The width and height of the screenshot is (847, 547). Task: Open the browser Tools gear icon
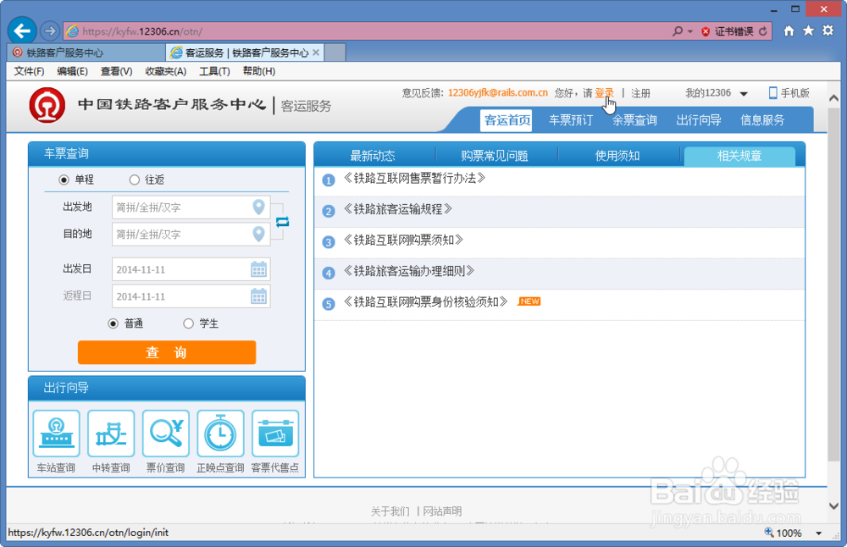pos(828,30)
